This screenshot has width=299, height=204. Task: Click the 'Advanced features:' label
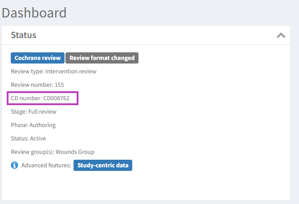point(46,166)
